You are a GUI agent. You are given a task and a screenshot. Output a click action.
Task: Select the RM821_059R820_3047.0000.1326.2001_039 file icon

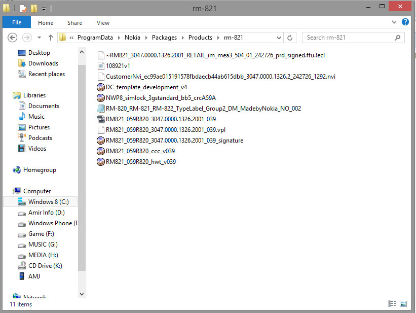tap(101, 119)
